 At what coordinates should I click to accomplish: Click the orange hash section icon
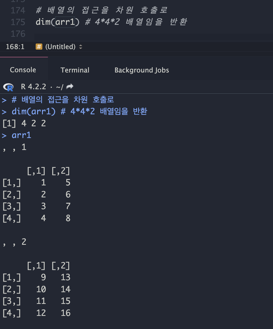[39, 47]
